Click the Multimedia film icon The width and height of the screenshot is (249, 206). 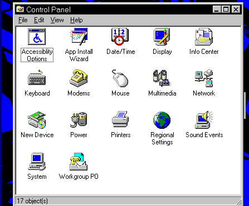[x=162, y=78]
